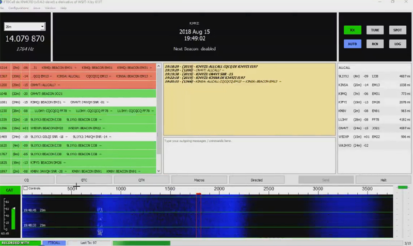This screenshot has width=413, height=246.
Task: Click the QTC button
Action: [x=84, y=180]
